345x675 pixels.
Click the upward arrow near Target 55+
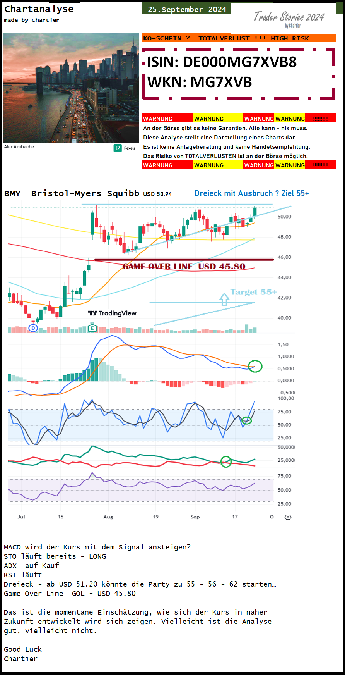point(224,299)
